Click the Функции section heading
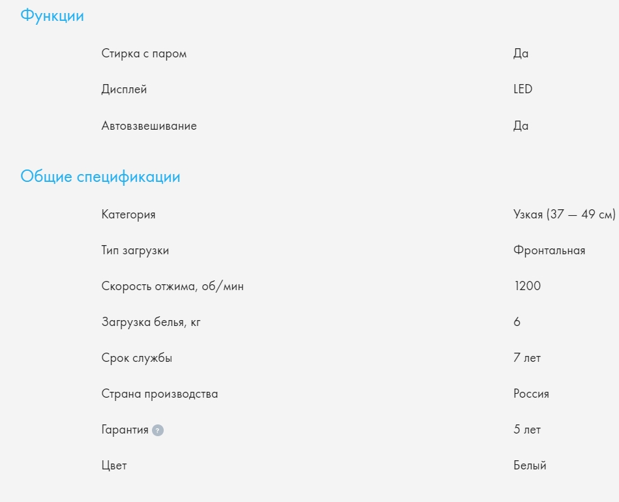619x502 pixels. tap(52, 16)
